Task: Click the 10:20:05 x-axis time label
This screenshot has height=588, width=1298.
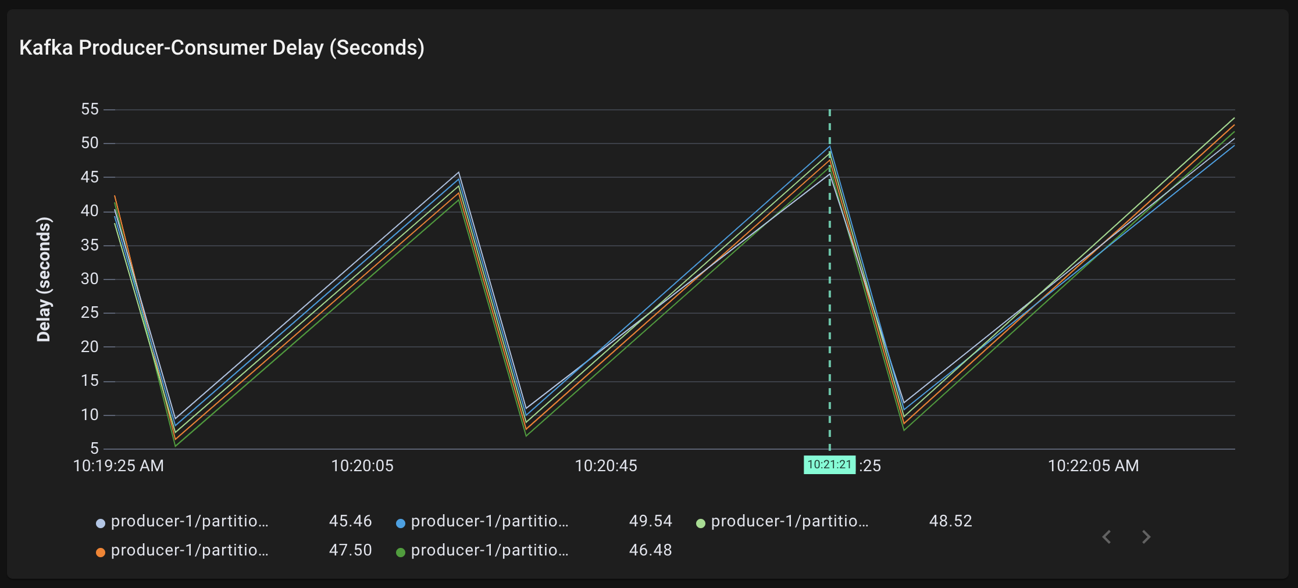Action: 362,466
